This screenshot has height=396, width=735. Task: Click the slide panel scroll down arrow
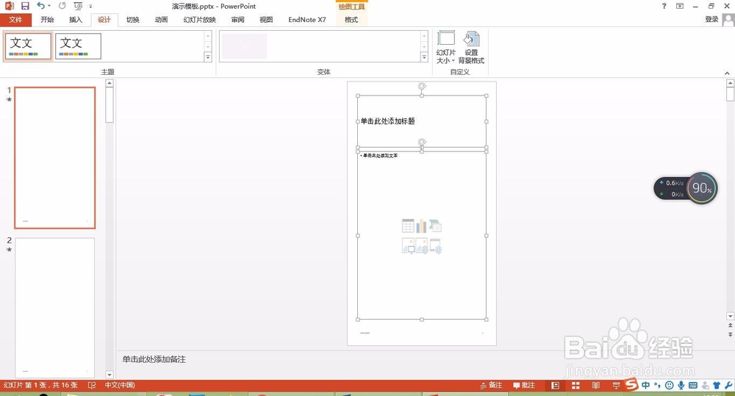[110, 375]
